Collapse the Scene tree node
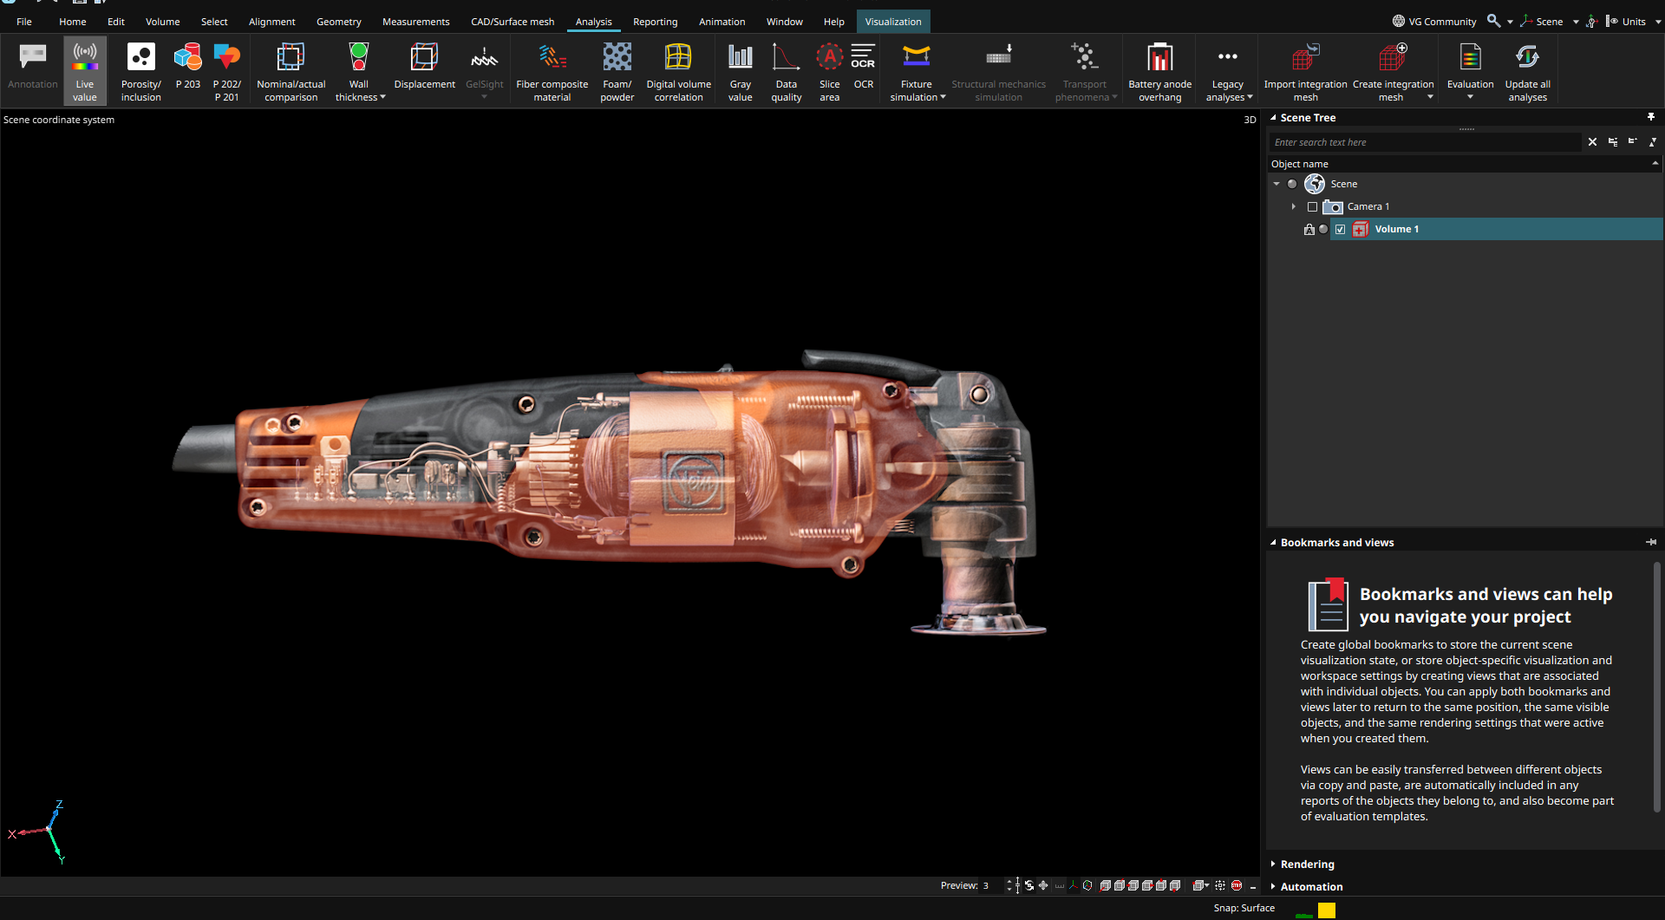 [x=1276, y=184]
